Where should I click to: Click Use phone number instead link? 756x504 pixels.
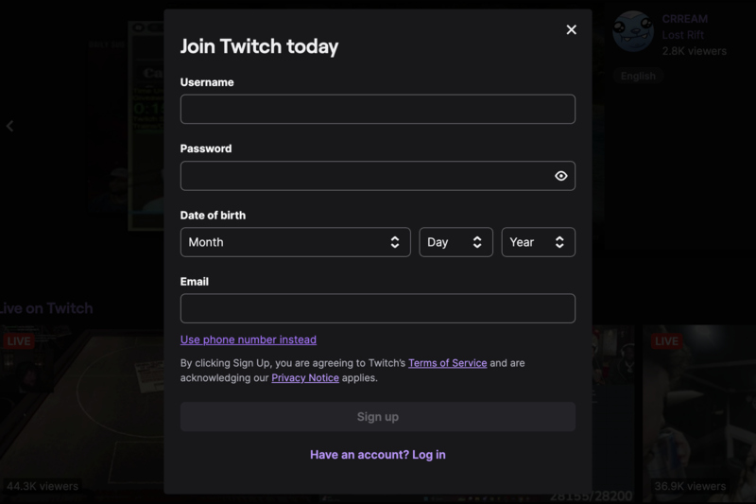pos(249,339)
